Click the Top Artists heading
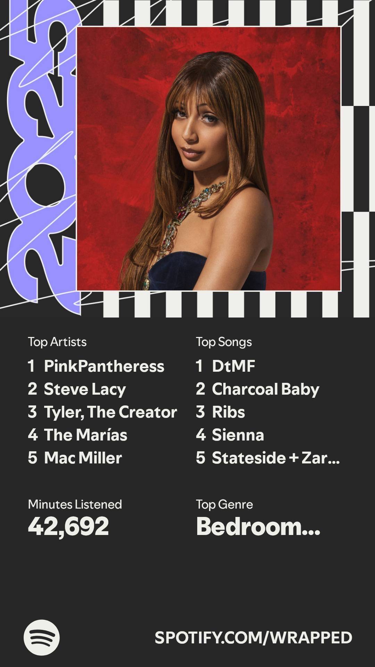The image size is (375, 667). click(x=57, y=342)
